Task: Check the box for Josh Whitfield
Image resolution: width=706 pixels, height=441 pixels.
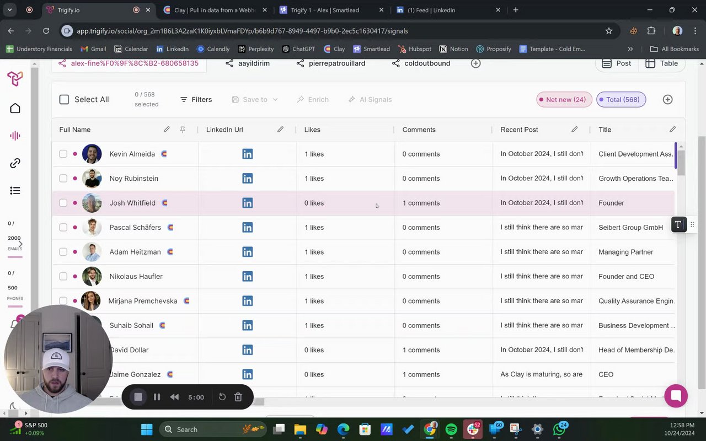Action: 63,203
